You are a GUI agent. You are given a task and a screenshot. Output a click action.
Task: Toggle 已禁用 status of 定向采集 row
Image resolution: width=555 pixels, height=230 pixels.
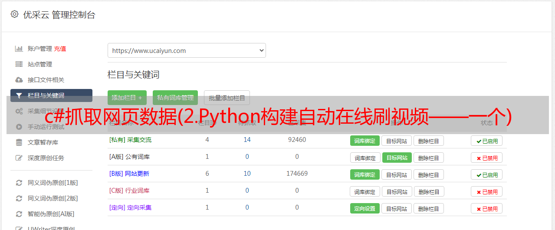pos(487,208)
